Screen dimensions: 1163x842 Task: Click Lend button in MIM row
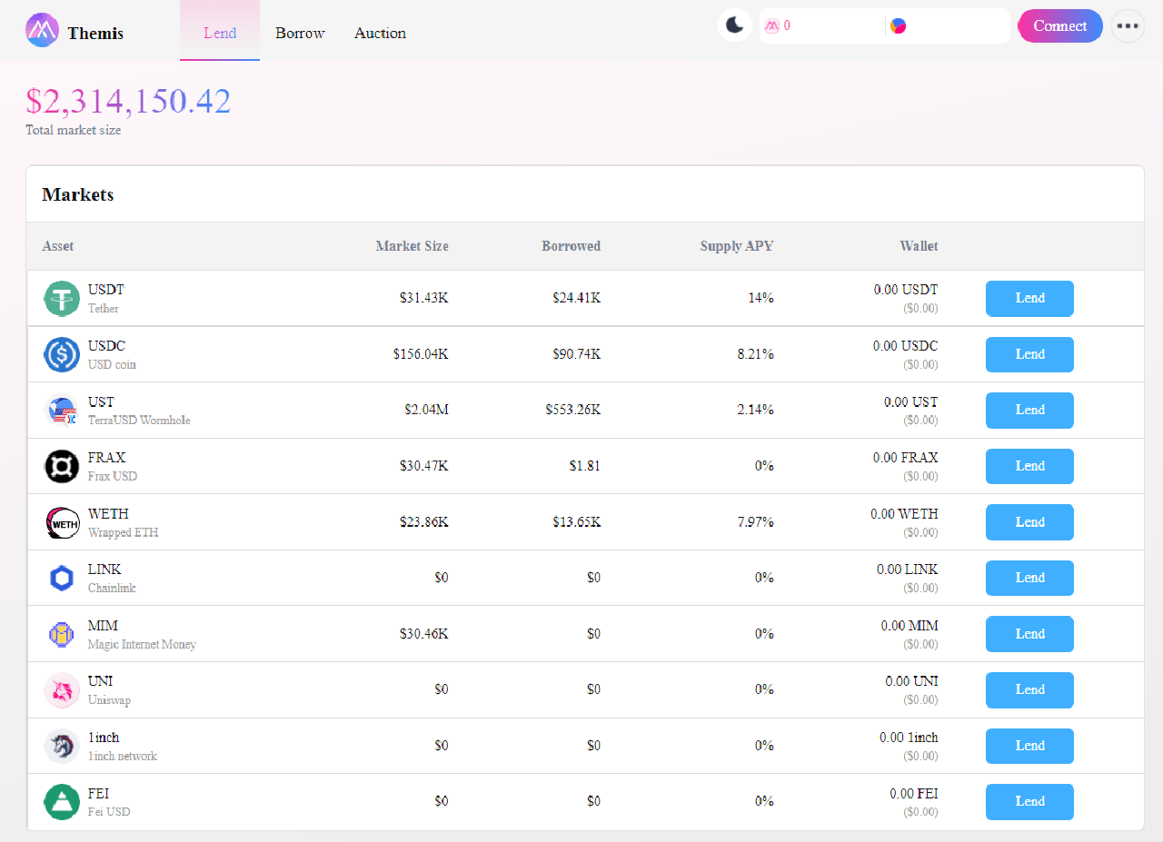tap(1029, 634)
